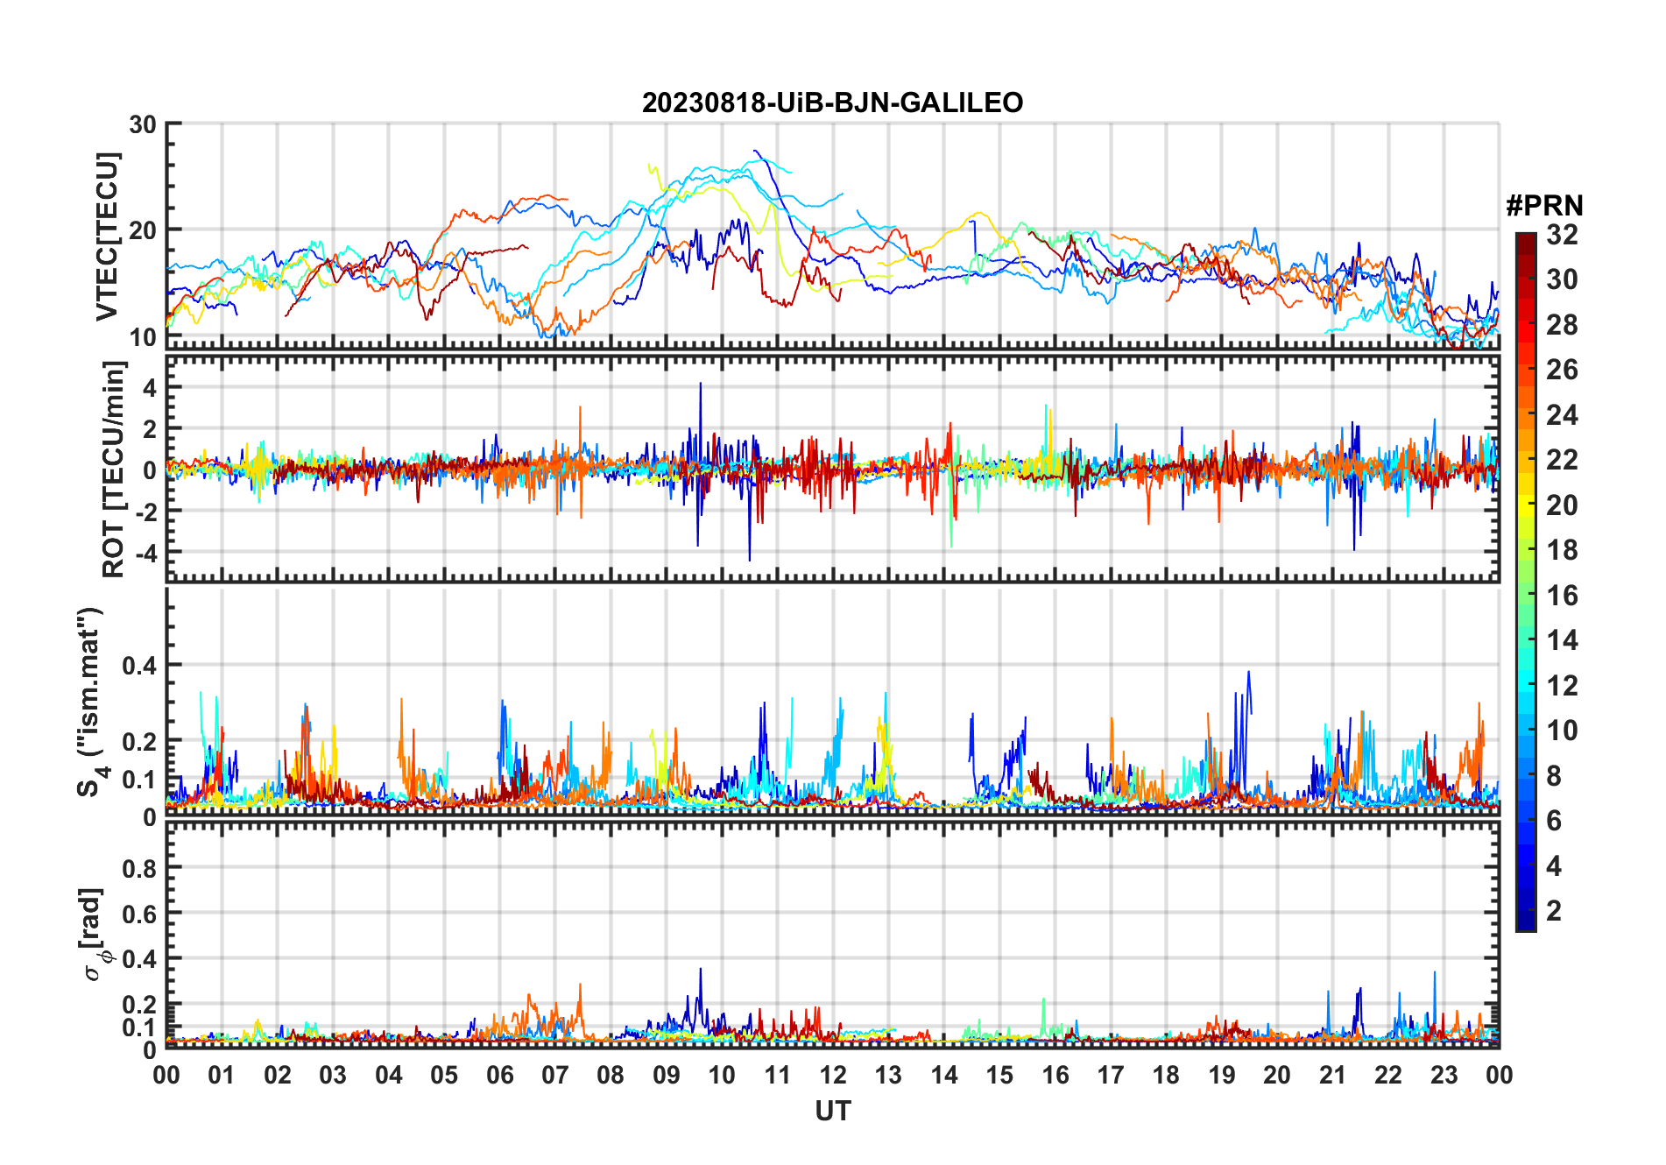Click ROT y-axis tick label -4
Screen dimensions: 1666x1165
tap(145, 553)
